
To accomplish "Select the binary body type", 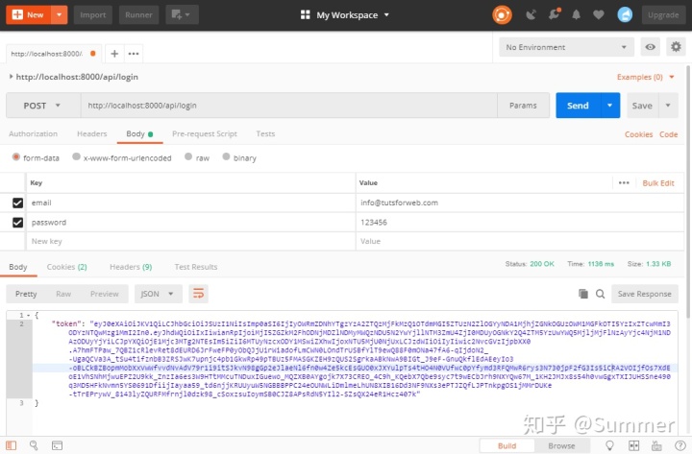I will tap(227, 157).
